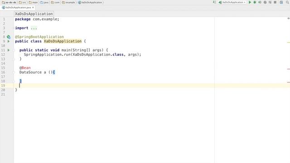Screen dimensions: 290x163
Task: Click the java breadcrumb folder
Action: click(x=44, y=2)
